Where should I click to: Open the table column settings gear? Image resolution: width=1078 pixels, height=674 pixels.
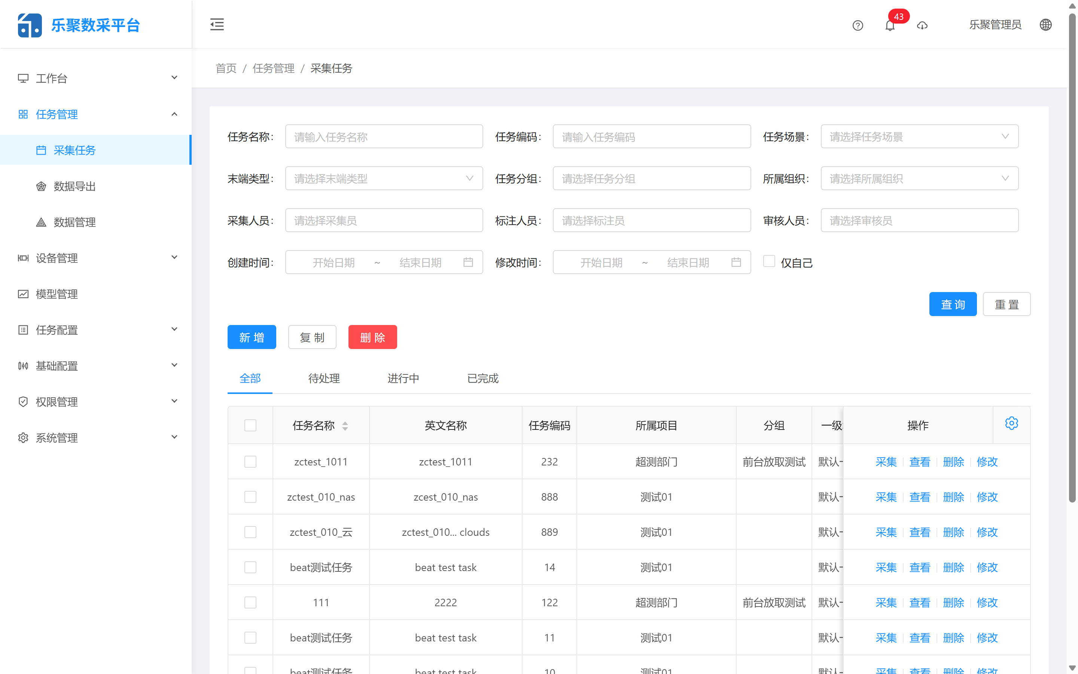(x=1012, y=423)
